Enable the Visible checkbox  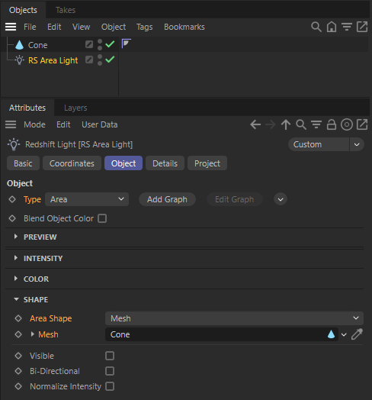pyautogui.click(x=110, y=356)
